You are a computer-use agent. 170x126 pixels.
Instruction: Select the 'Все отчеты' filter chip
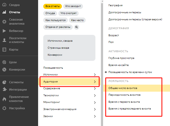52,6
